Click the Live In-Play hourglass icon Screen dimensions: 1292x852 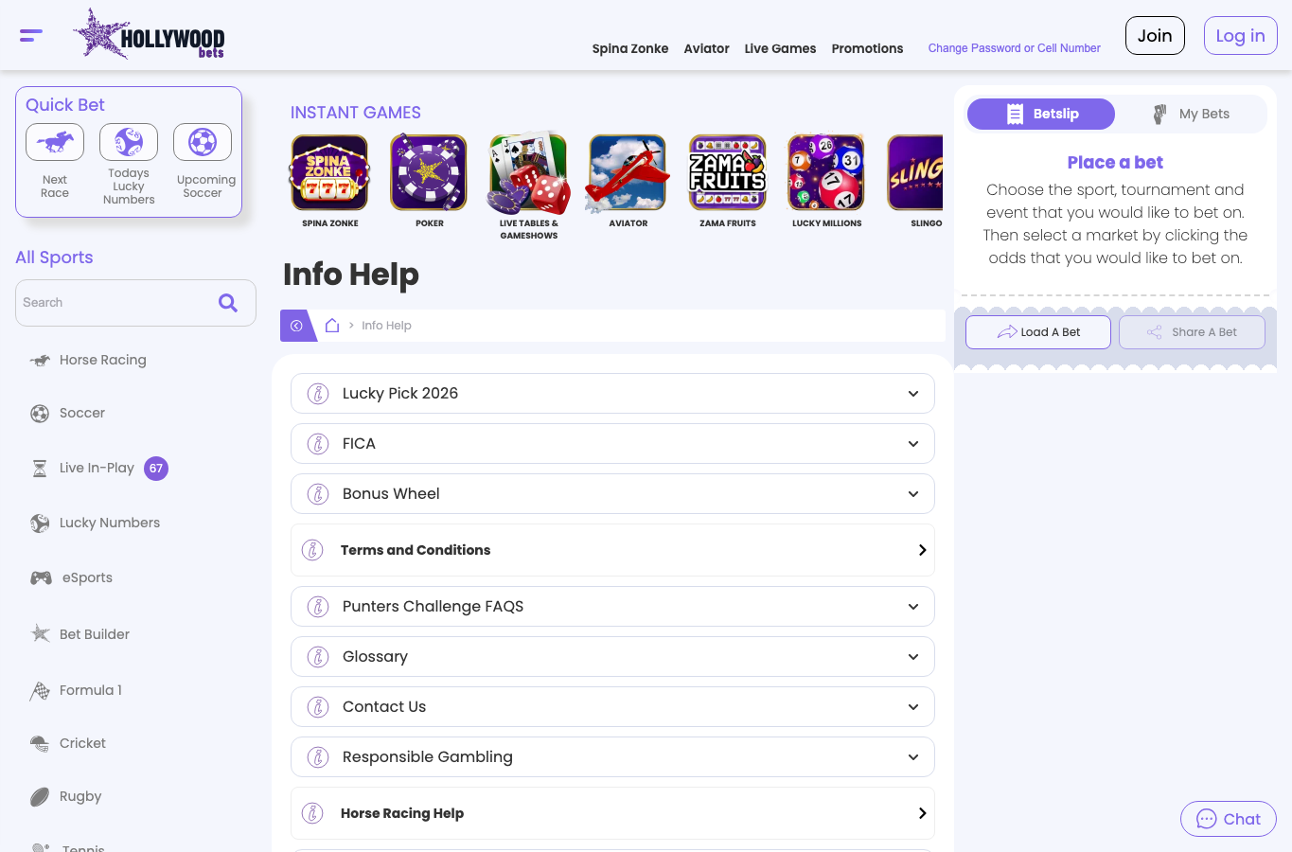pyautogui.click(x=40, y=469)
